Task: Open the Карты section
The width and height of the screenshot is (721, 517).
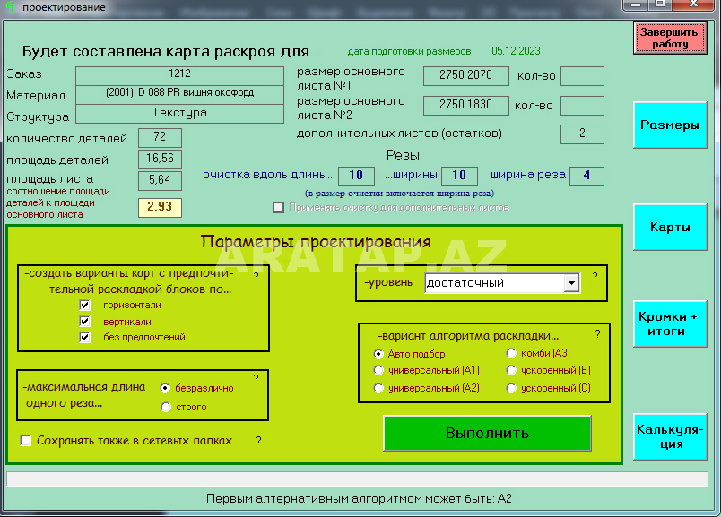Action: 669,228
